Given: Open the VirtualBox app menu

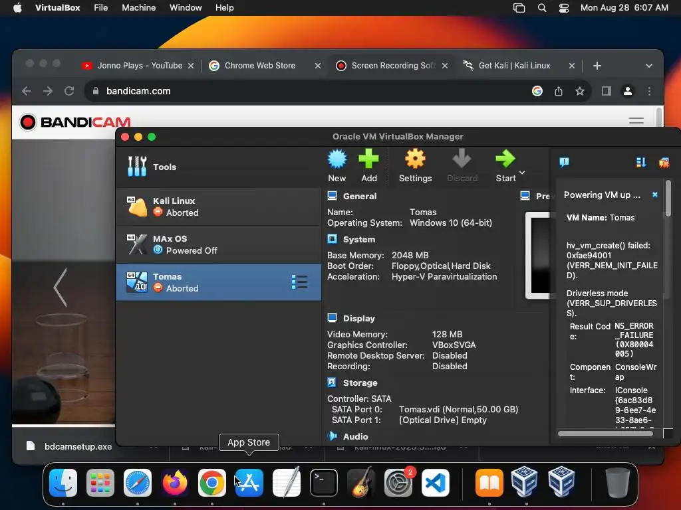Looking at the screenshot, I should pyautogui.click(x=57, y=7).
